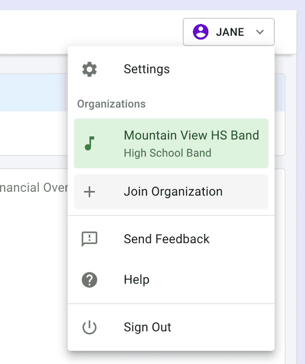
Task: Click the High School Band subtitle
Action: pos(167,153)
